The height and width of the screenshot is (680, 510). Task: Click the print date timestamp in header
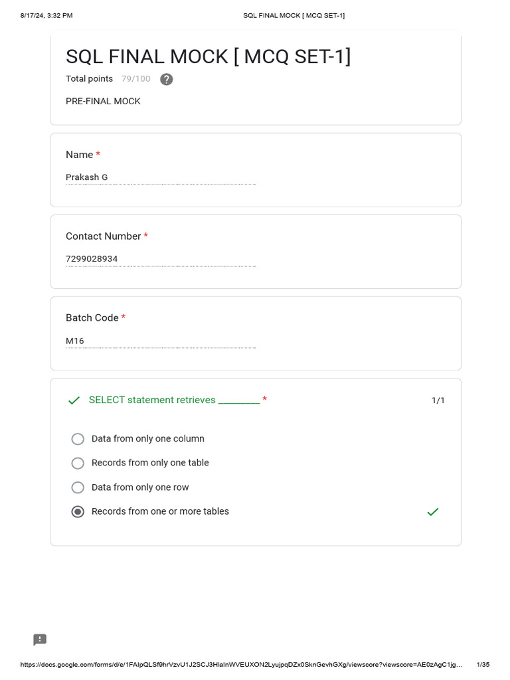(x=46, y=15)
